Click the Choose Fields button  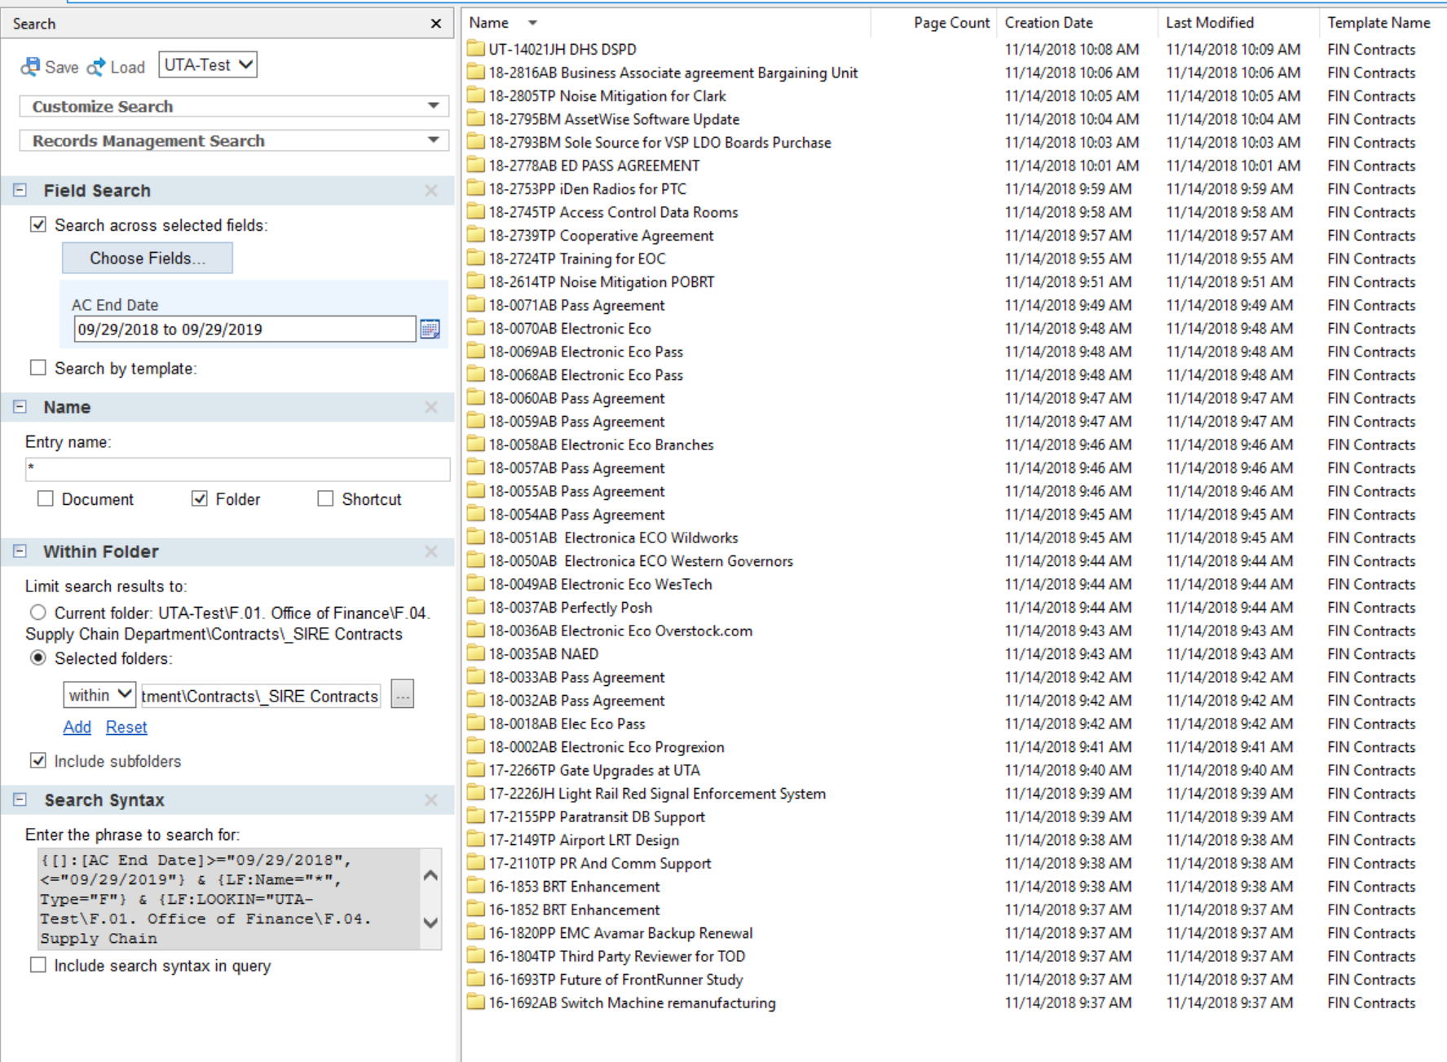[x=148, y=258]
